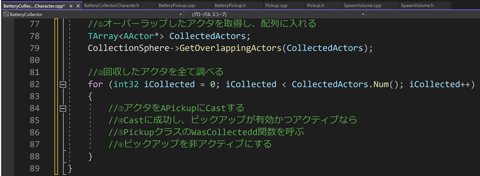Switch to BatteryCollectorCharacter.h tab

pos(111,5)
